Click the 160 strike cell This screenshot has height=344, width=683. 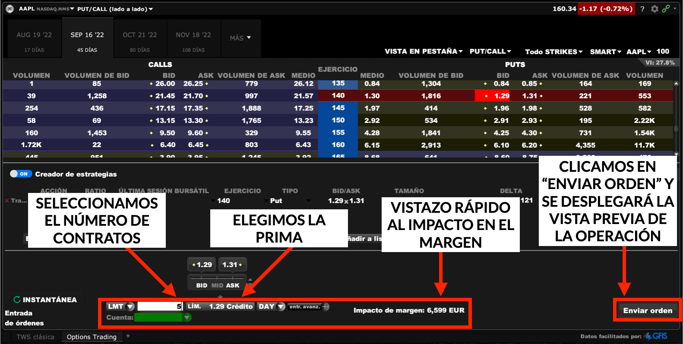pos(338,145)
